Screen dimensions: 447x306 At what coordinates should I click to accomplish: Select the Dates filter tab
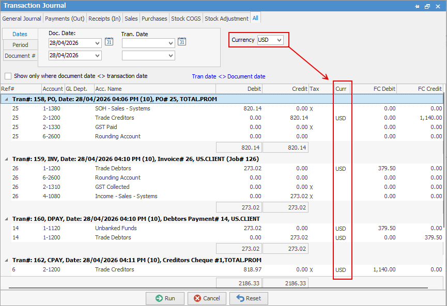(20, 34)
